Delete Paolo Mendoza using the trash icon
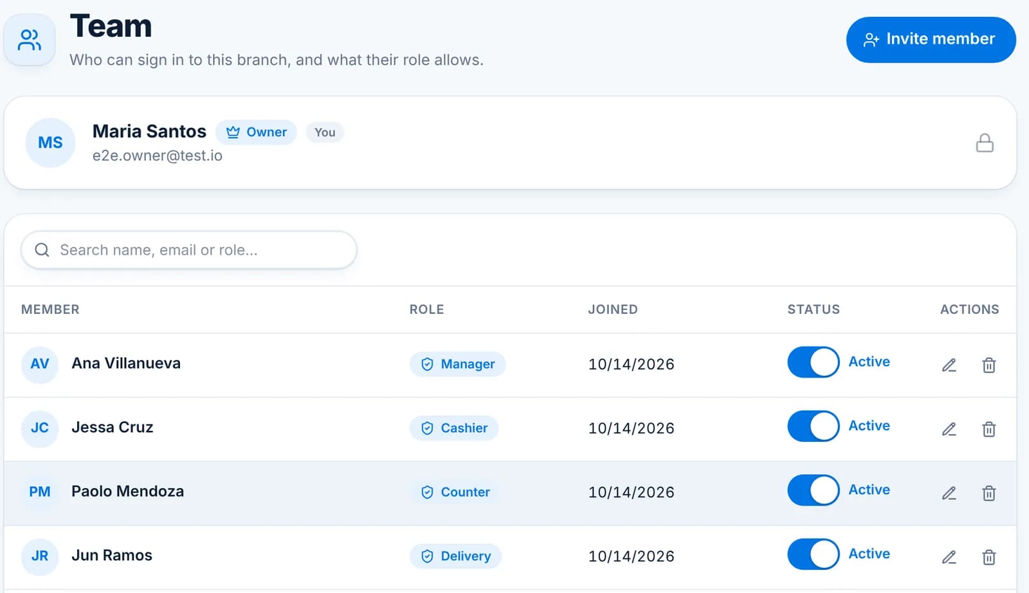 989,493
